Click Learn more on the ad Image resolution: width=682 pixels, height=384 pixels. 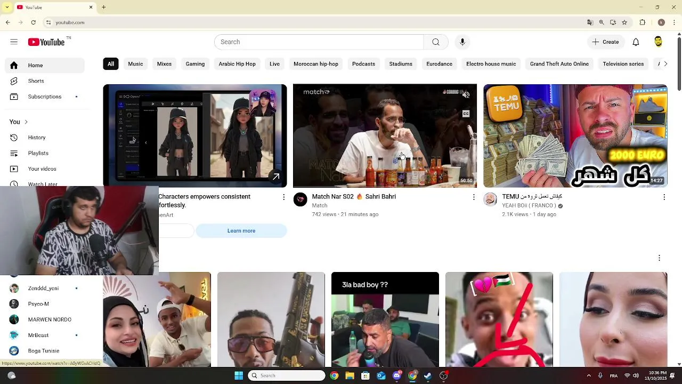point(241,231)
